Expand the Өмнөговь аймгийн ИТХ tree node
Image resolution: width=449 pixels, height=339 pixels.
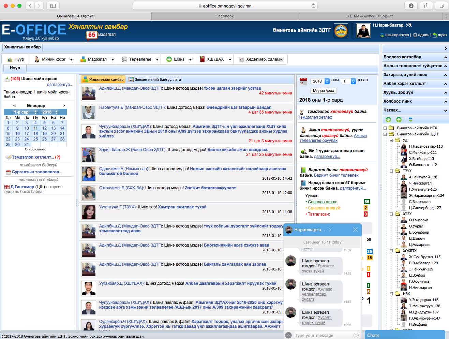point(386,128)
